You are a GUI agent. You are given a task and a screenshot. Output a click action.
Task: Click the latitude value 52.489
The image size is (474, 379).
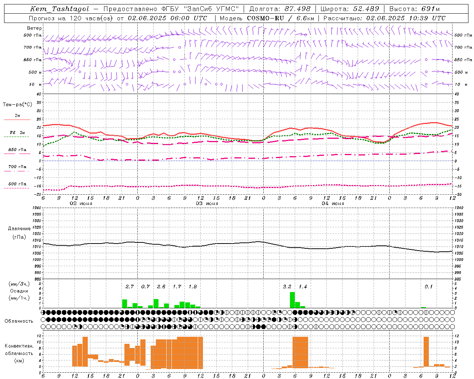[x=366, y=9]
